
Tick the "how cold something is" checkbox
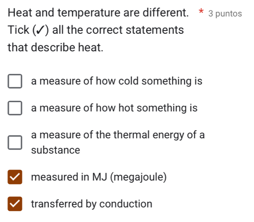[15, 82]
